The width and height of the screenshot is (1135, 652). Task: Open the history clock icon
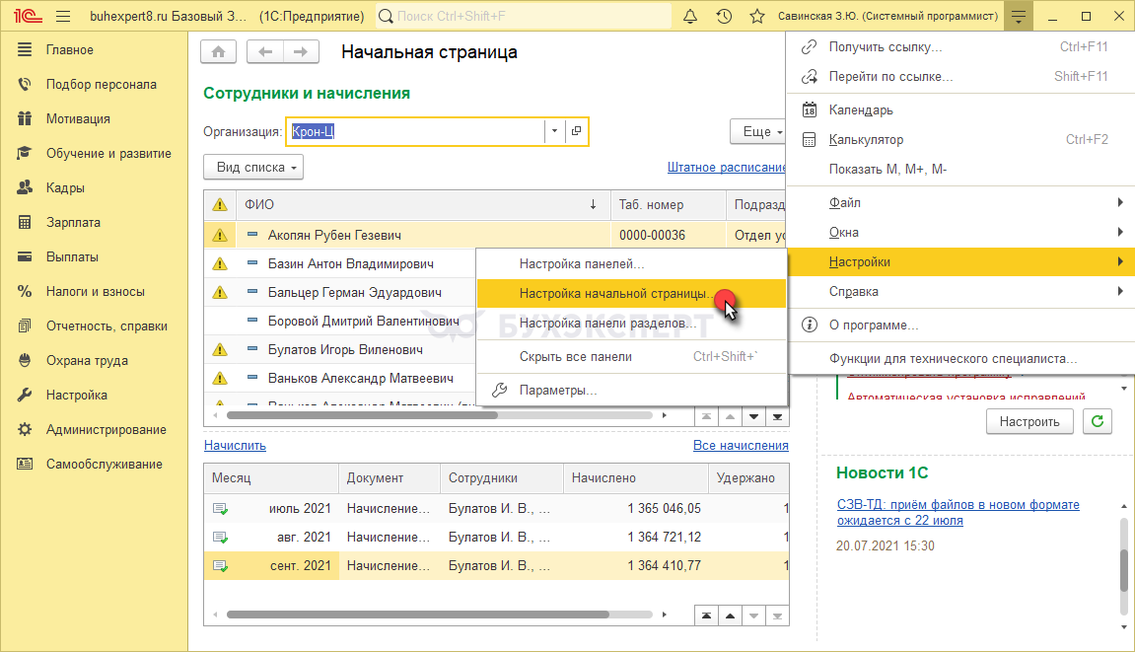coord(724,17)
